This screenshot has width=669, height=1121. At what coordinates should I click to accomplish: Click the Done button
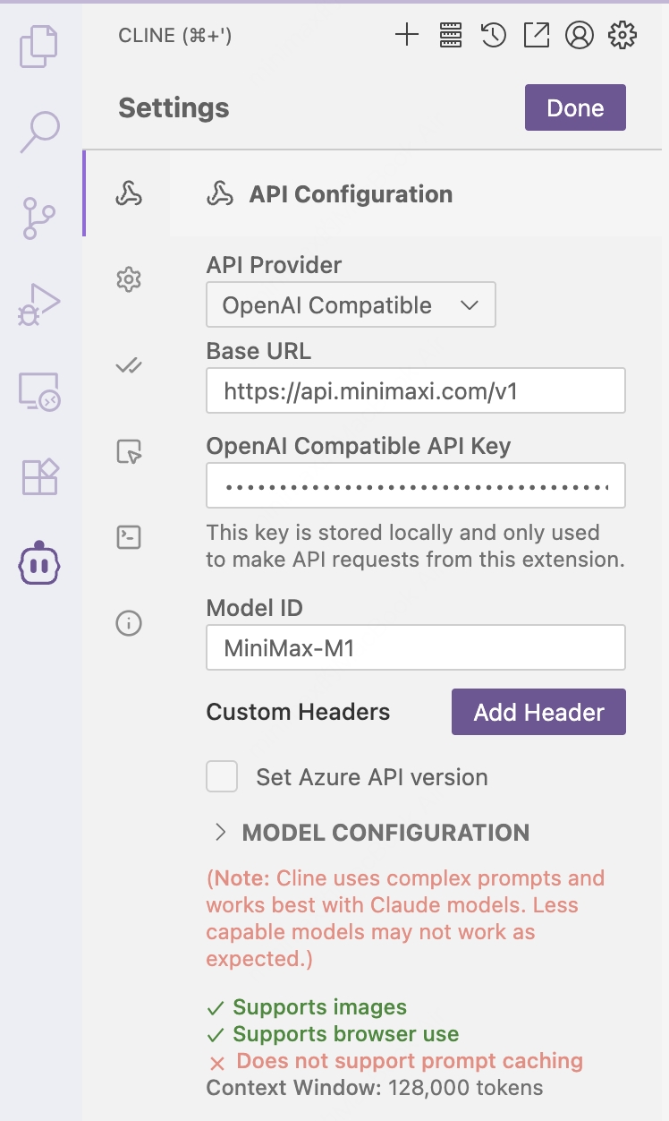point(575,108)
